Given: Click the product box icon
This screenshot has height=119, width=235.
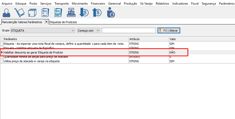Looking at the screenshot, I should (x=32, y=13).
